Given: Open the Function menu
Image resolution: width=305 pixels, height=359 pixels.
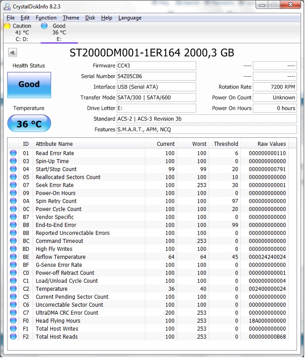Looking at the screenshot, I should pos(46,18).
